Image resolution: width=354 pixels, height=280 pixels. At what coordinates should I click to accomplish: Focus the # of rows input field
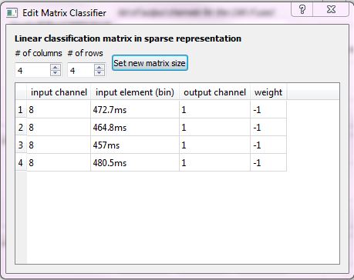coord(81,70)
